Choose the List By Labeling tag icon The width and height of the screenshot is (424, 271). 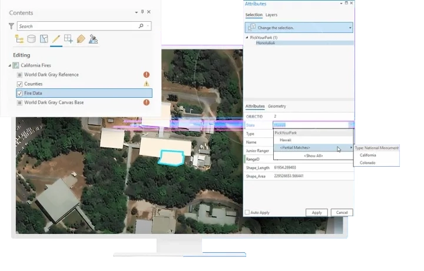coord(81,39)
